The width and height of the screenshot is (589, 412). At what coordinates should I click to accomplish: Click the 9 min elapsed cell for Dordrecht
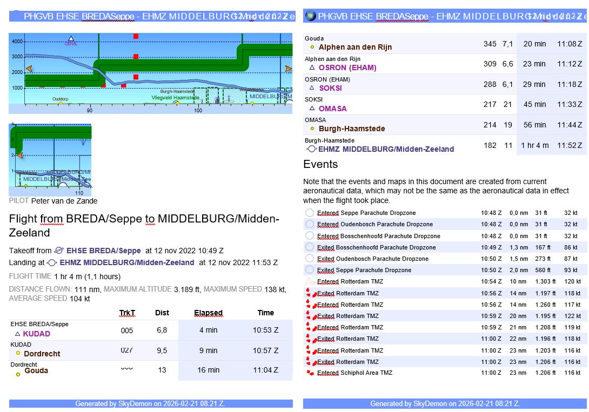click(x=209, y=350)
